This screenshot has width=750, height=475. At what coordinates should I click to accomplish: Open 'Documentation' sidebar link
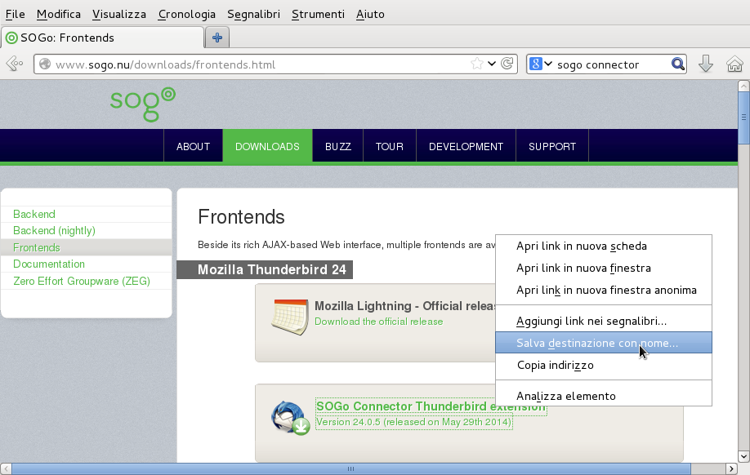(x=49, y=264)
